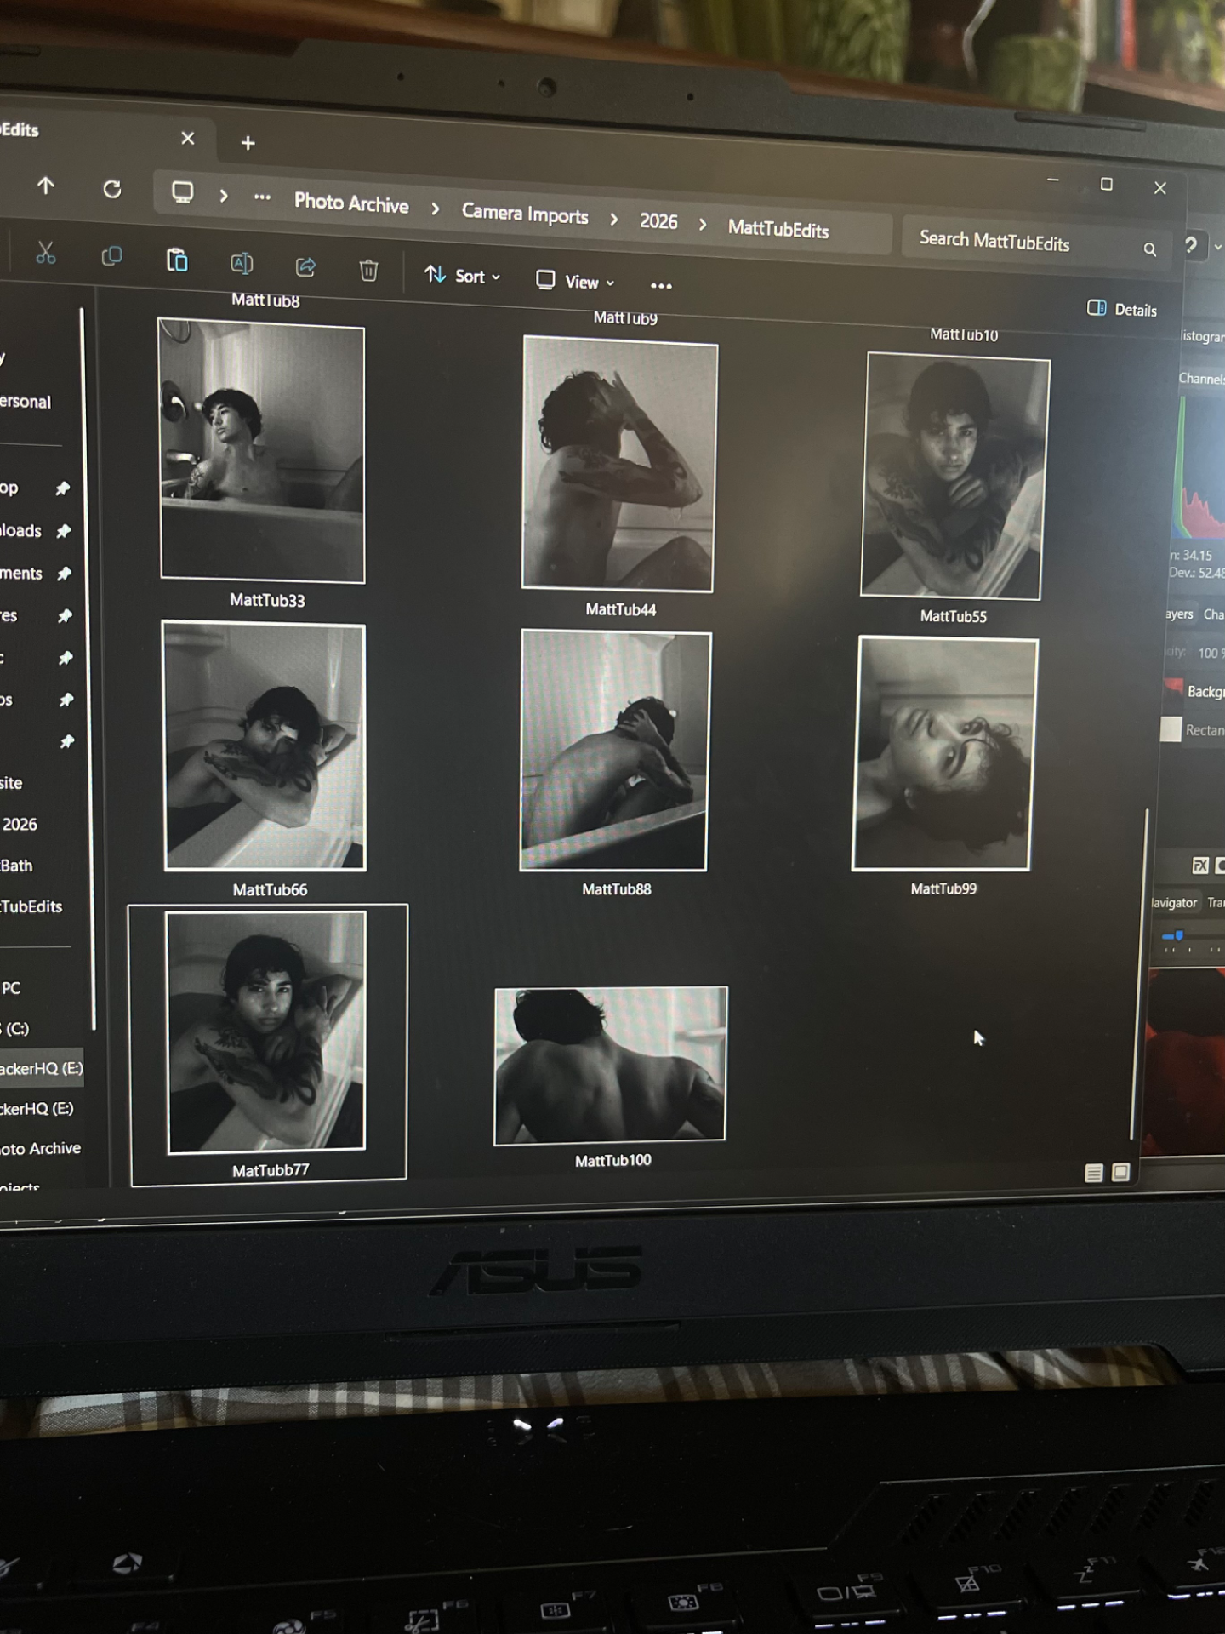Open Photo Archive in the sidebar
The width and height of the screenshot is (1225, 1634).
41,1148
